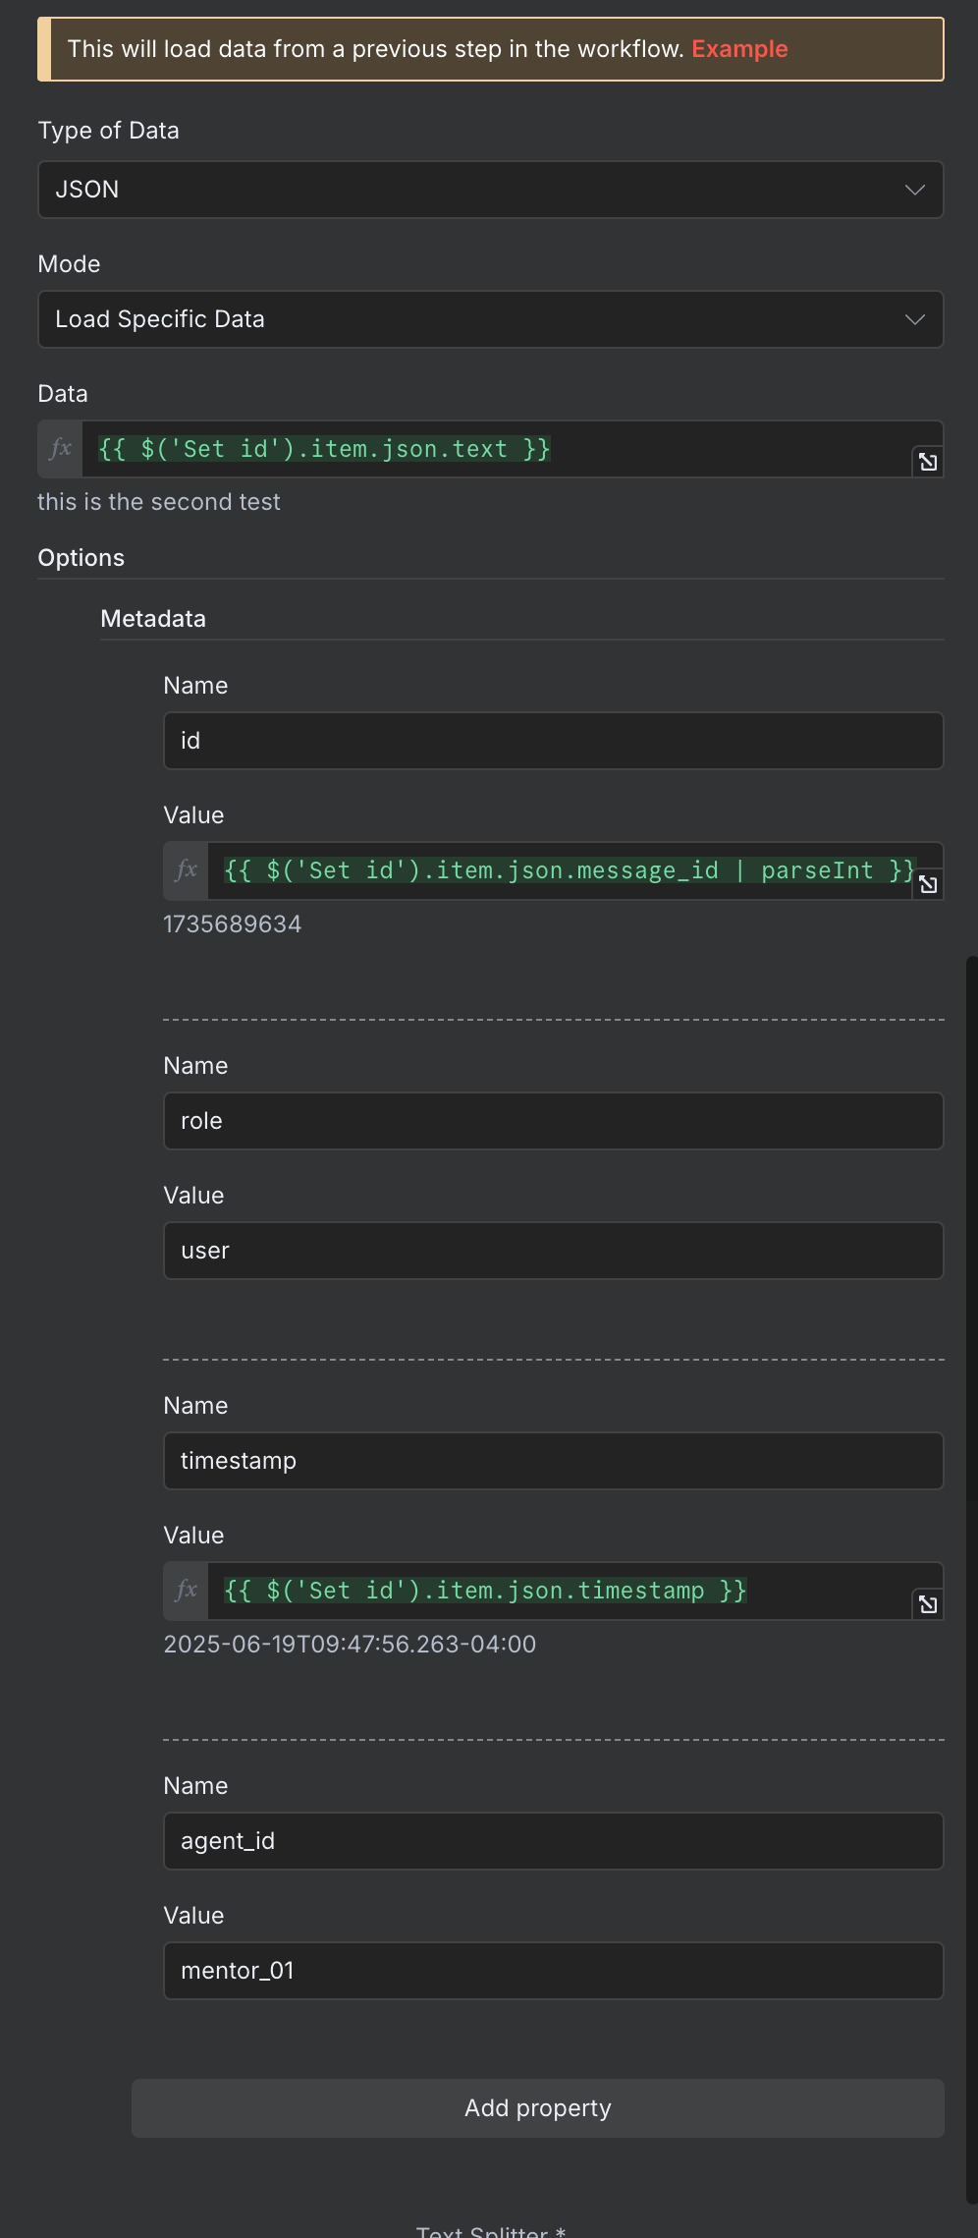
Task: Edit the Value field containing user
Action: (x=554, y=1251)
